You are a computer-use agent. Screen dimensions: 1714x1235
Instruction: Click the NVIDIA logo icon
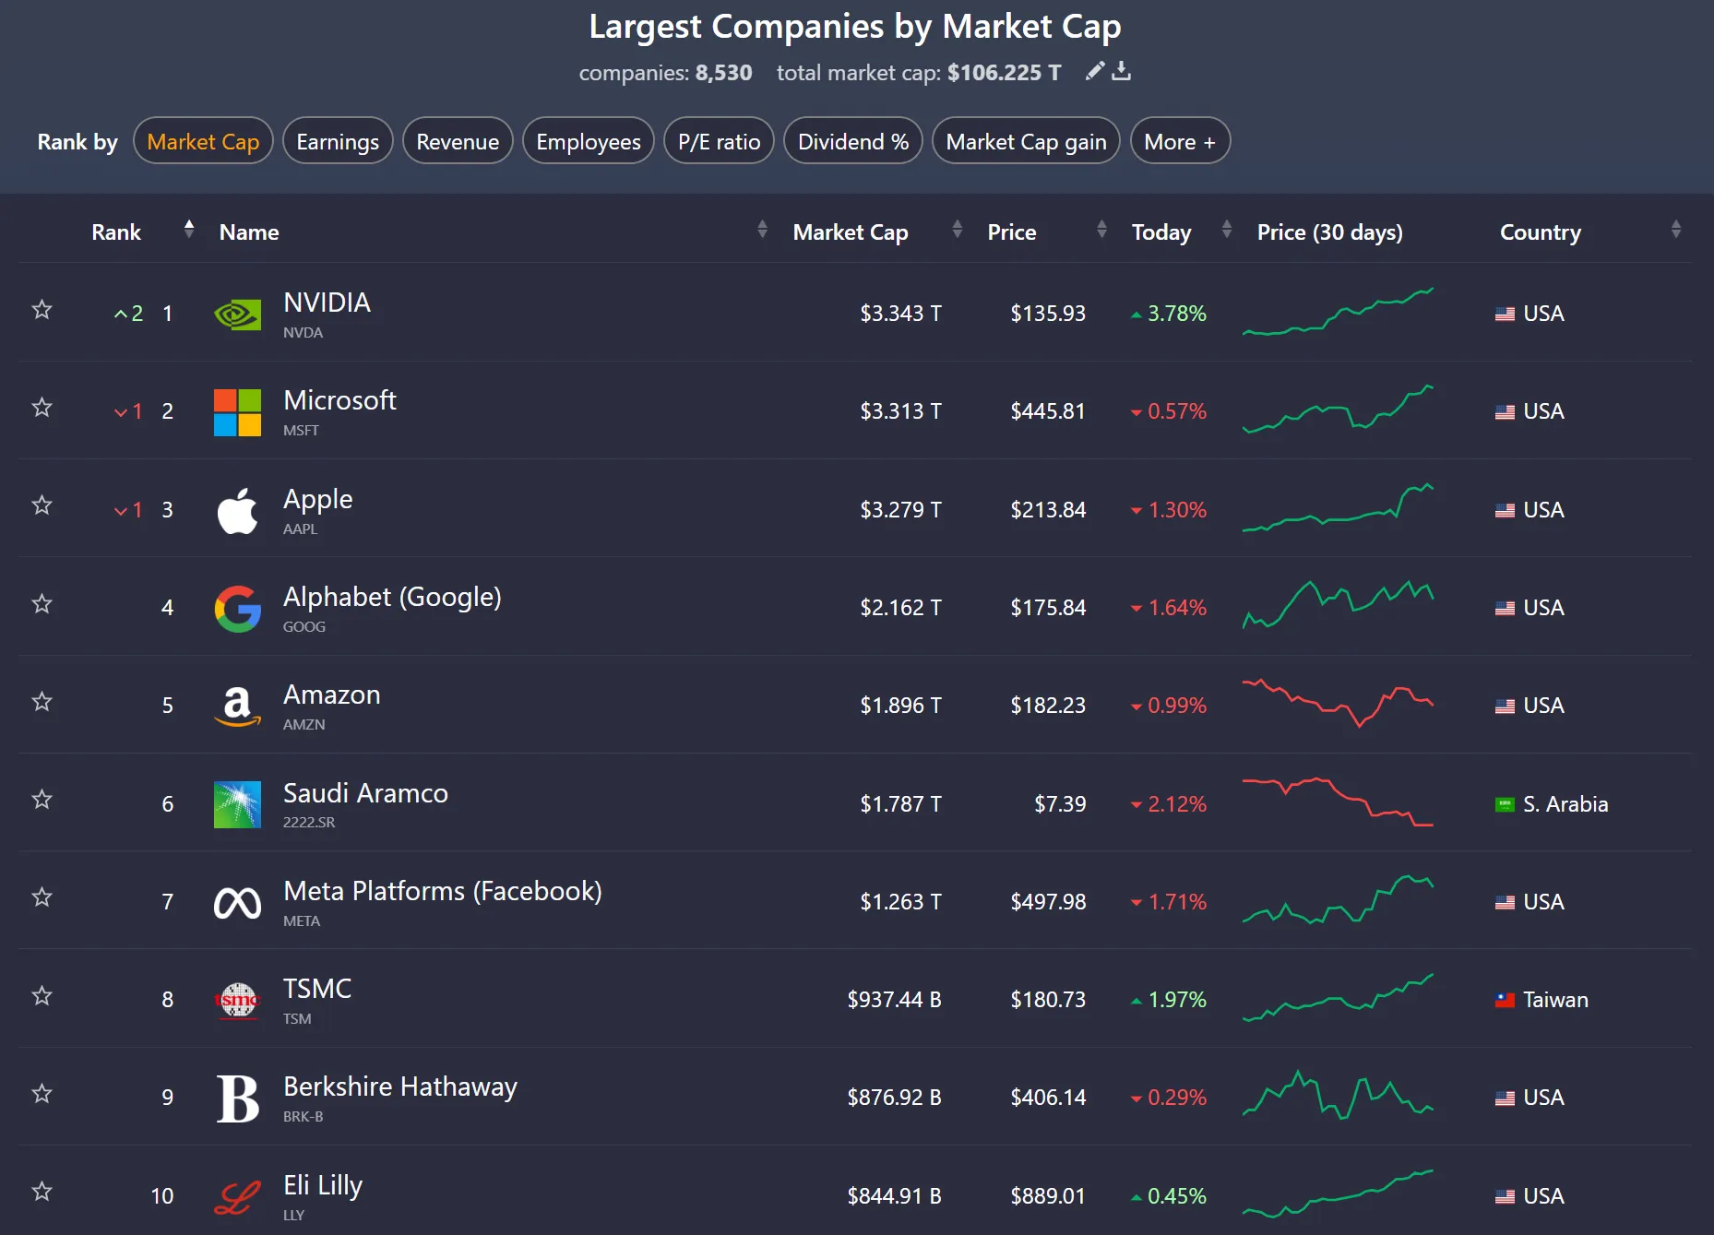coord(237,315)
